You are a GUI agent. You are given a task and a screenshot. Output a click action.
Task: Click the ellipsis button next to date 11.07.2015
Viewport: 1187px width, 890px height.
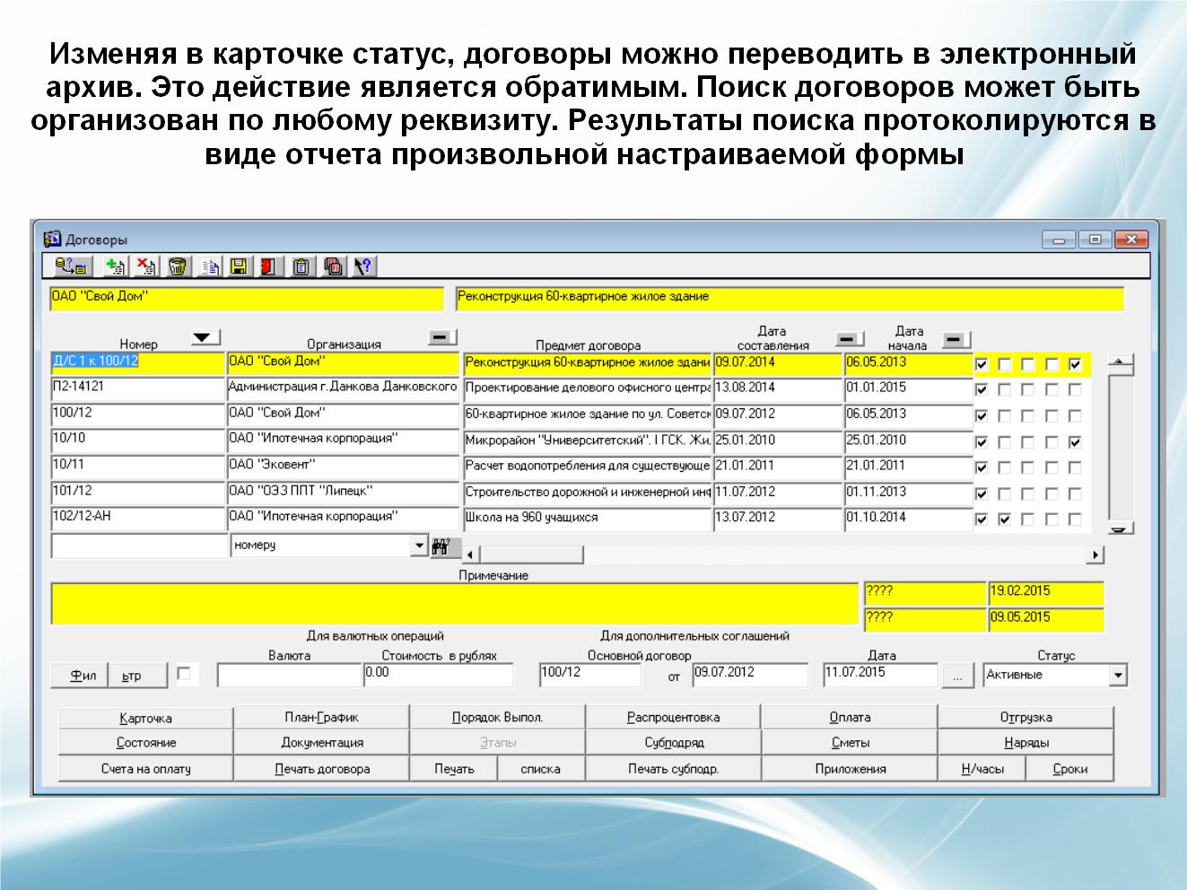(x=958, y=676)
